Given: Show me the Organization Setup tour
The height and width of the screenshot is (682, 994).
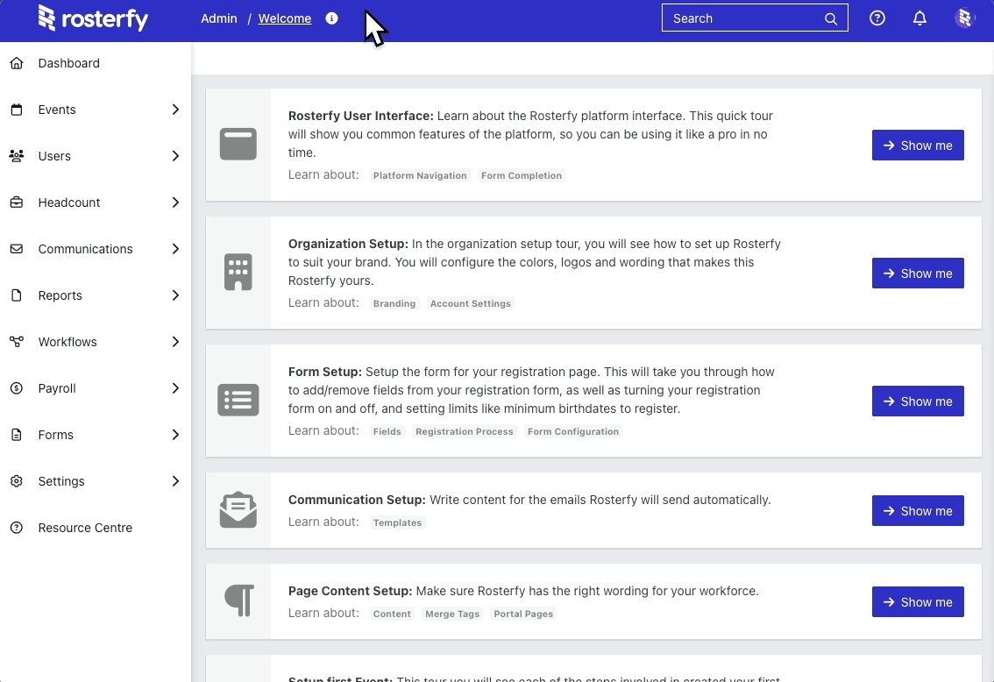Looking at the screenshot, I should pyautogui.click(x=917, y=274).
